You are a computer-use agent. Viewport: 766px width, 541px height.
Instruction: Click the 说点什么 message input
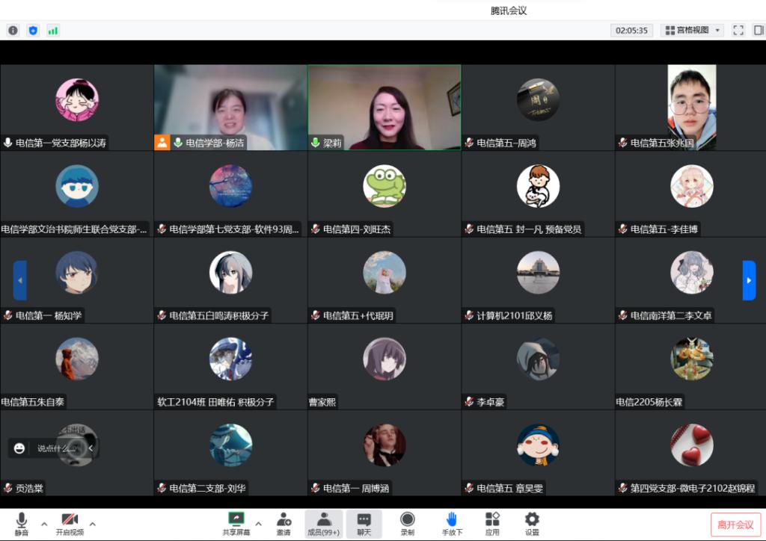(56, 448)
